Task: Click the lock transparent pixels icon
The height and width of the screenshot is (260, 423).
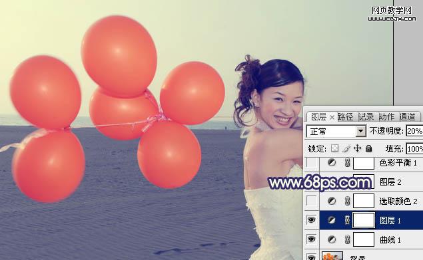Action: click(x=335, y=148)
